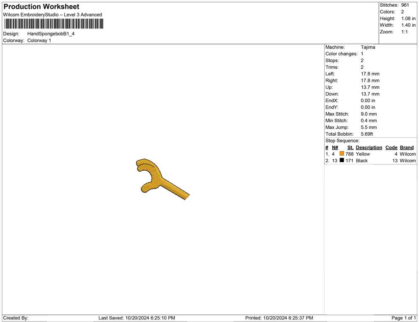This screenshot has width=419, height=322.
Task: Click the 'Production Worksheet' title
Action: point(41,7)
